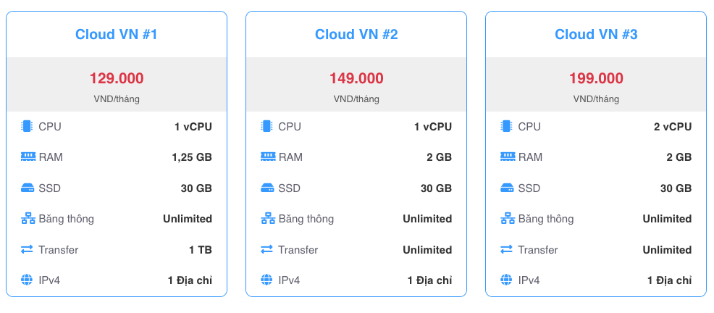Click the IPv4 globe icon in Cloud VN #3
Viewport: 714px width, 313px height.
tap(507, 280)
